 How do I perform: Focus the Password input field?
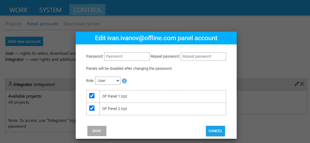pos(127,56)
